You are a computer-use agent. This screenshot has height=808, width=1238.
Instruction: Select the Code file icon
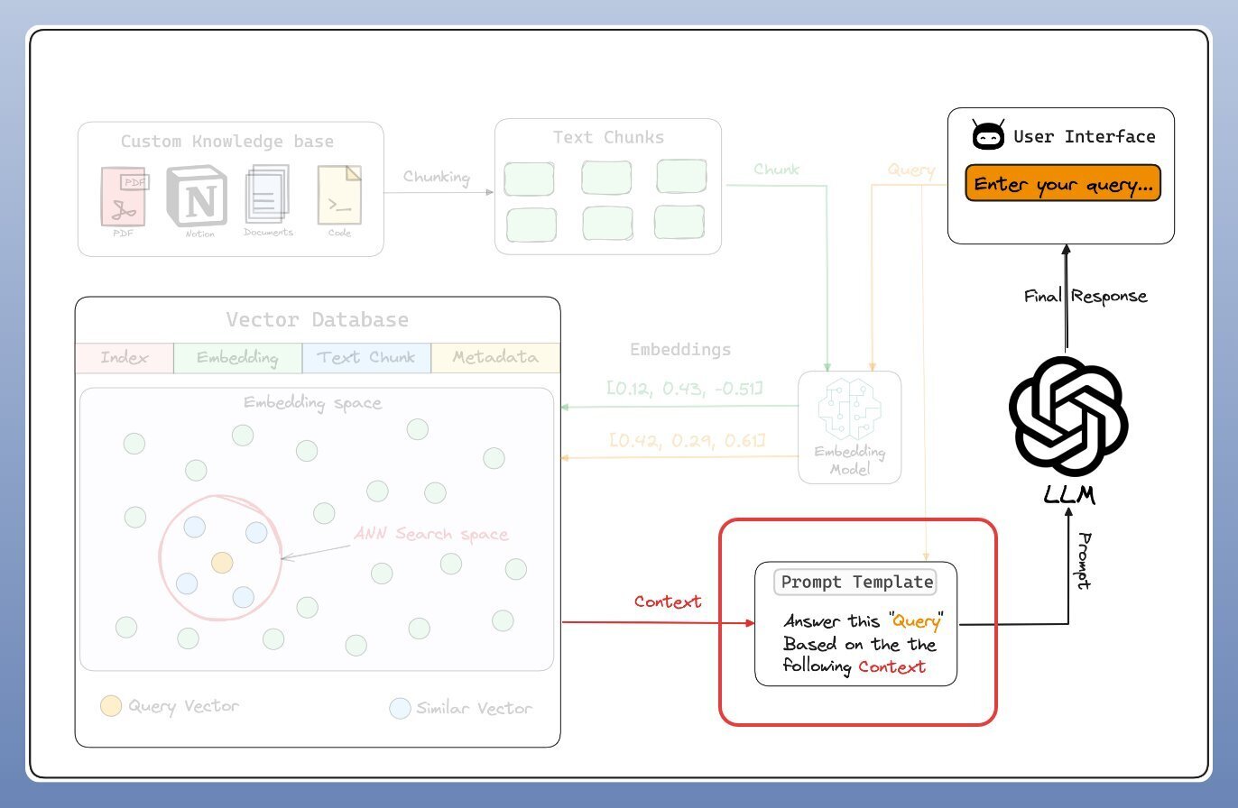(x=338, y=194)
